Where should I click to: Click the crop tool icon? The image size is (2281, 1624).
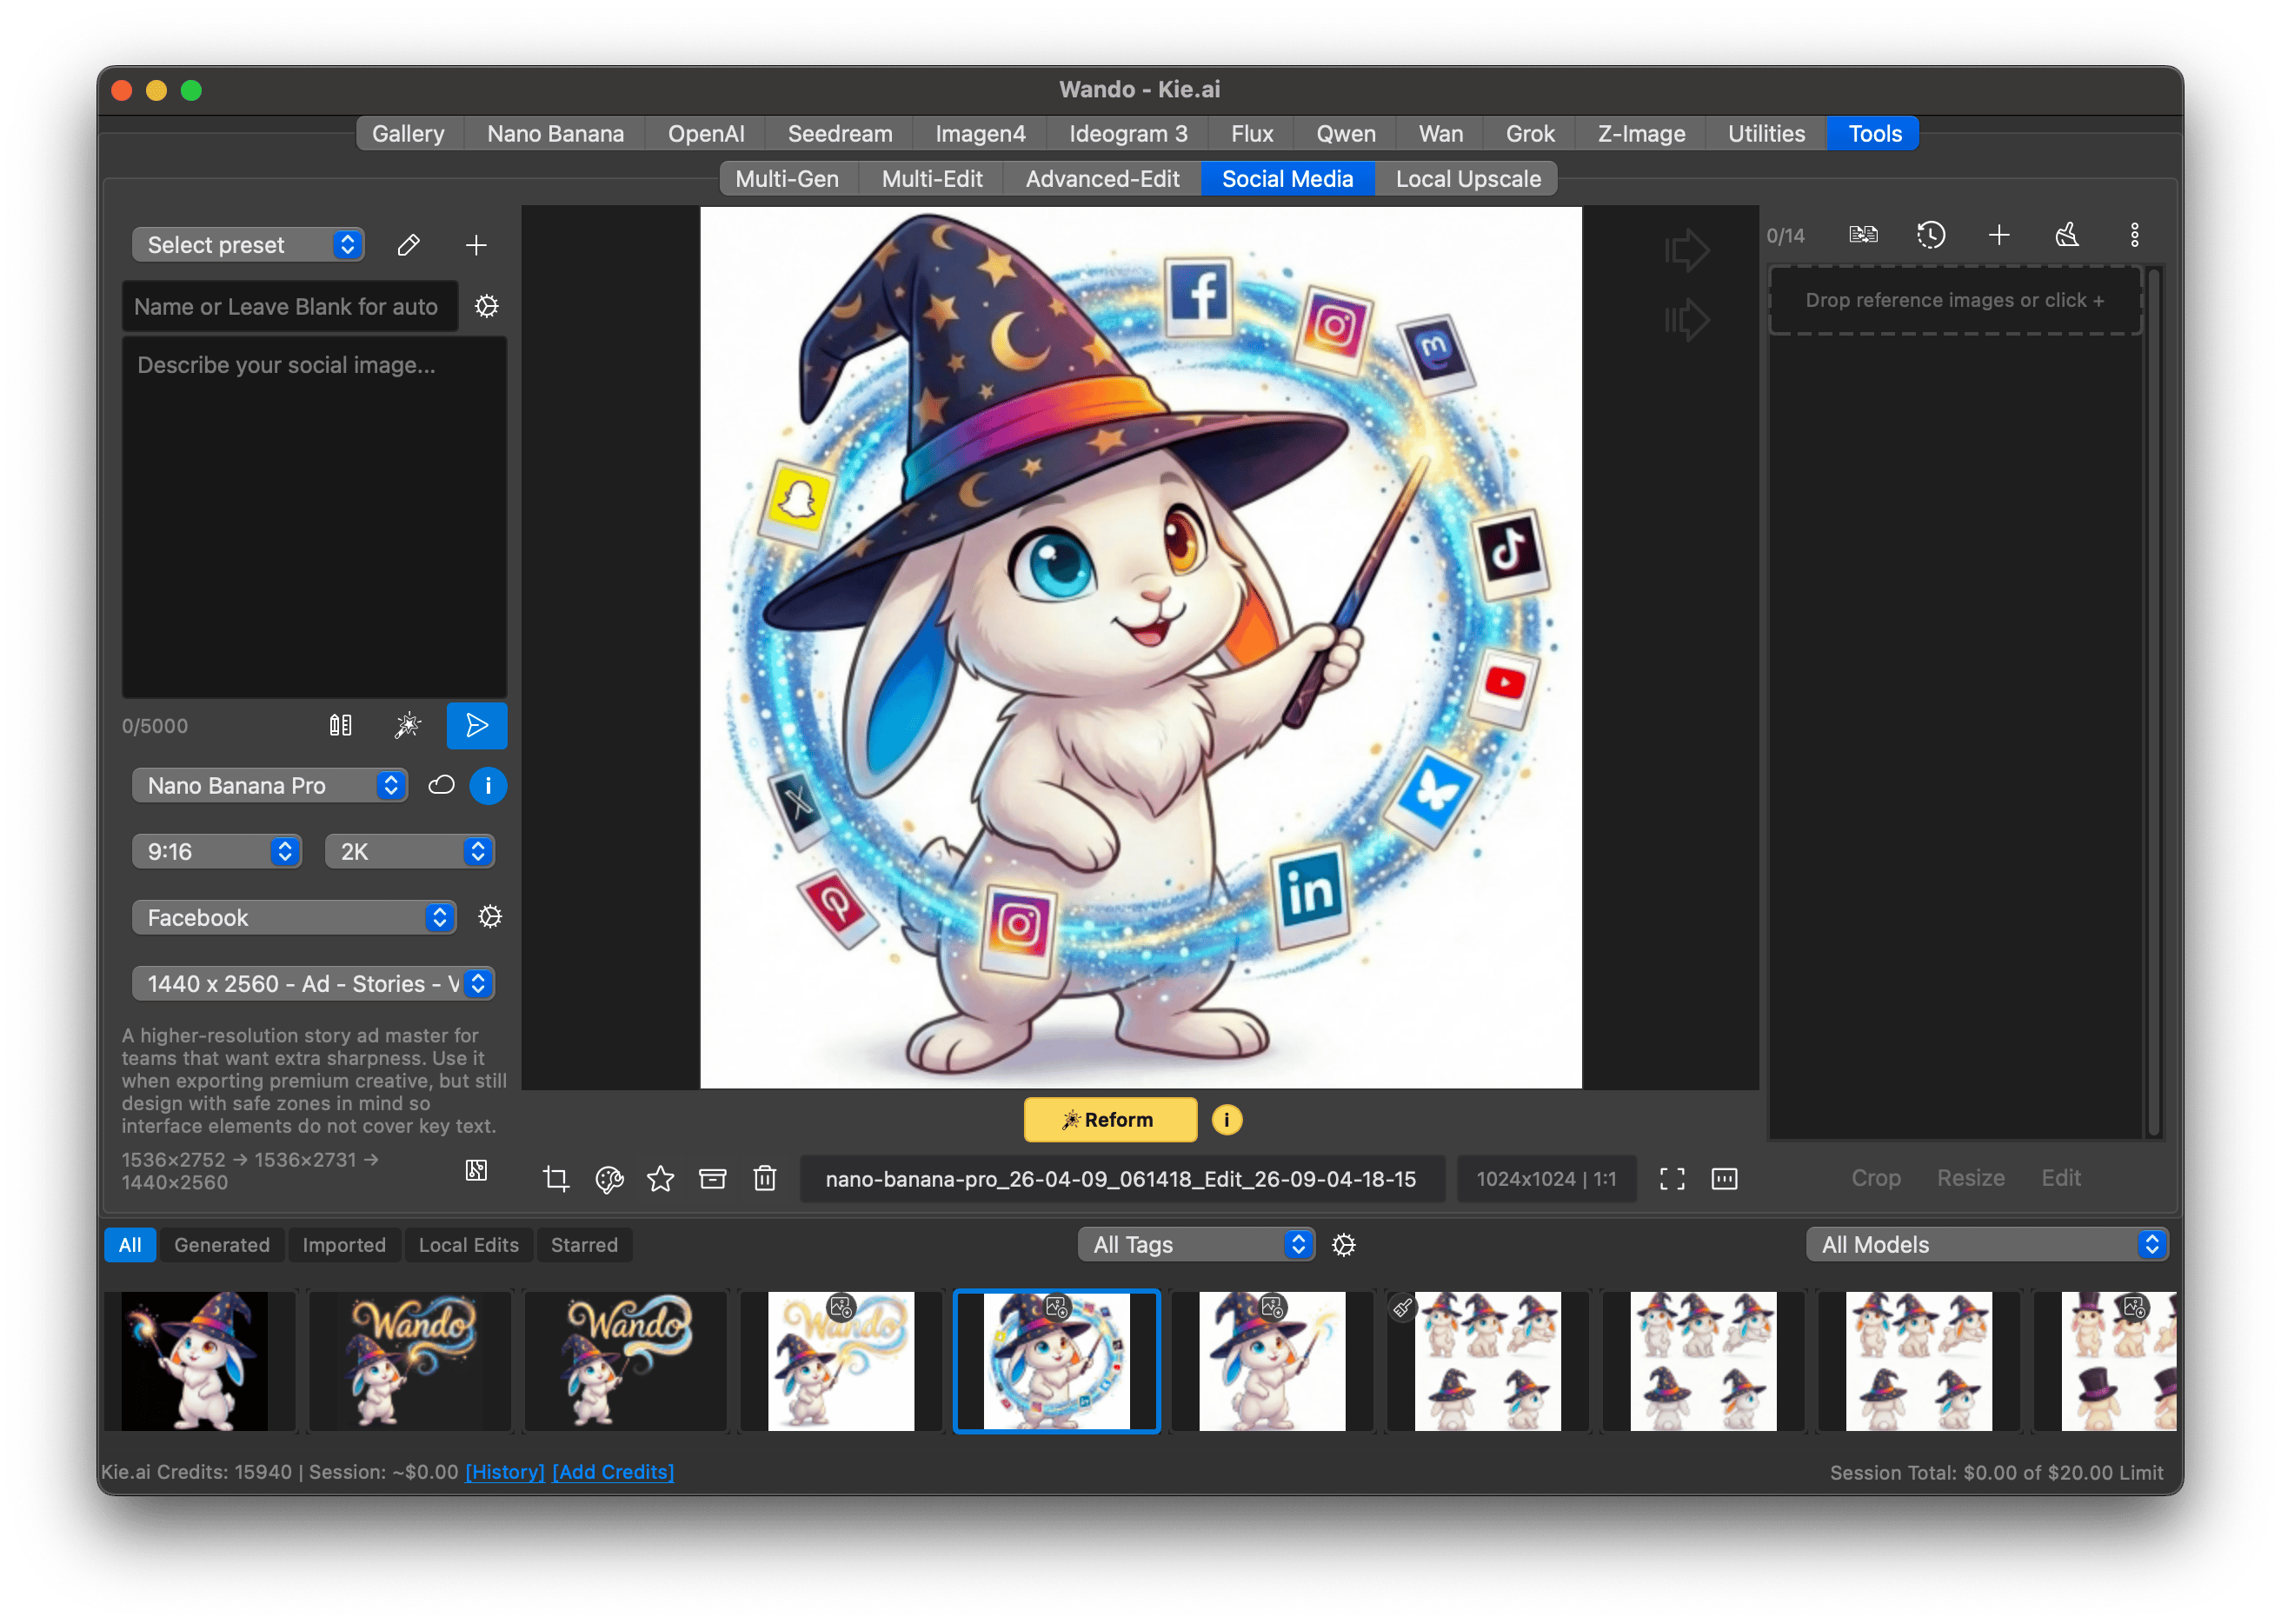pyautogui.click(x=556, y=1179)
